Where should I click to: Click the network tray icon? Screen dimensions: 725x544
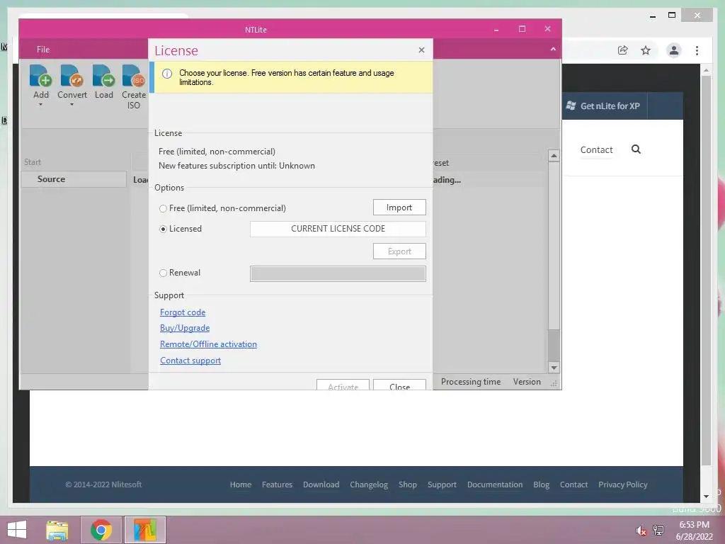658,530
